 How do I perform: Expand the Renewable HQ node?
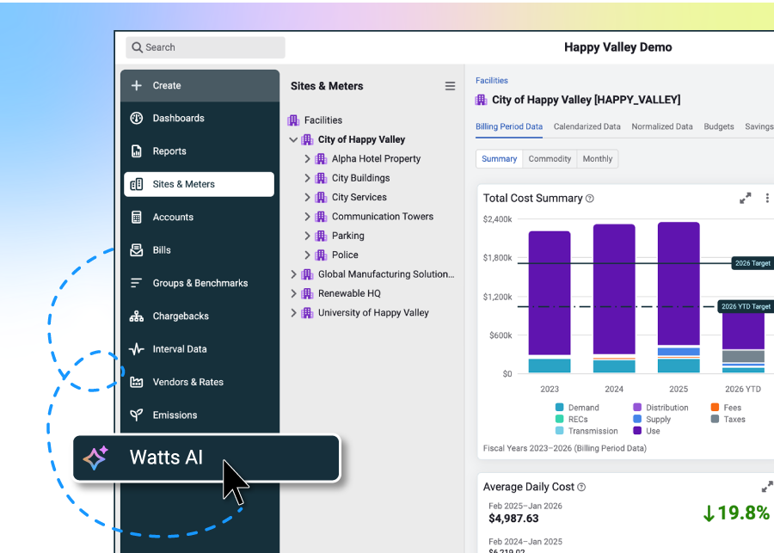293,293
